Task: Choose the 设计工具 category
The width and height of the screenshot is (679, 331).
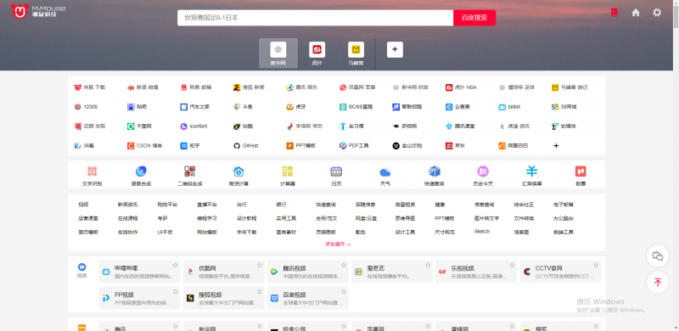Action: click(405, 233)
